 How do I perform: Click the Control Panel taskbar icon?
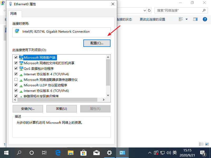tap(122, 153)
